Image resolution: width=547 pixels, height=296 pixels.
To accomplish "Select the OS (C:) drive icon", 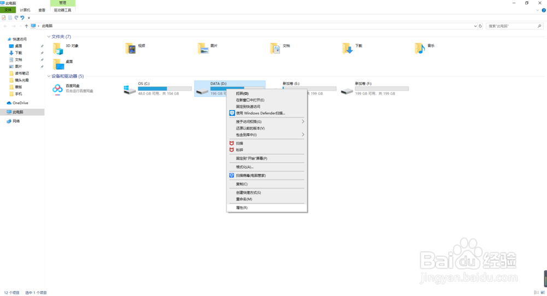I will point(130,90).
